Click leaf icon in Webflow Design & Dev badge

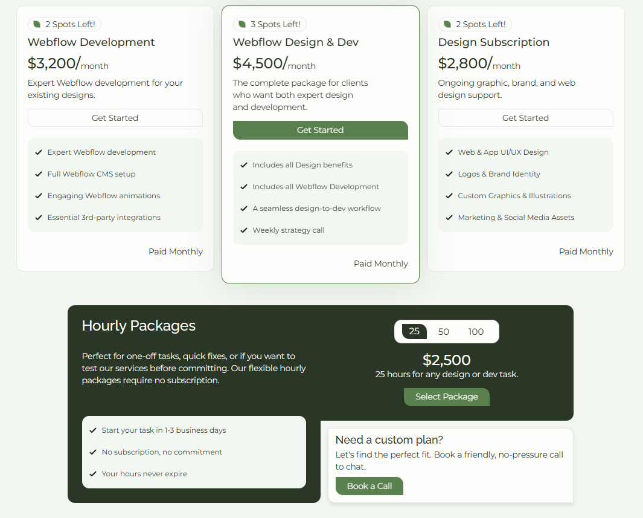(x=242, y=24)
